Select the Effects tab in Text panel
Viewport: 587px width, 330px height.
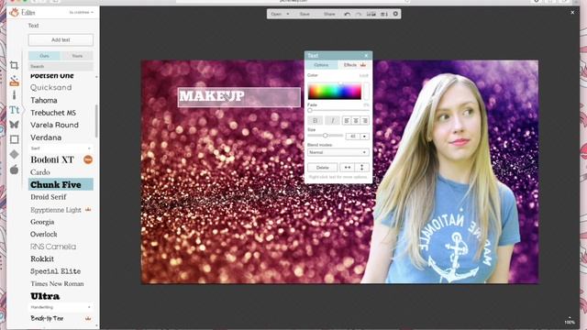tap(354, 65)
